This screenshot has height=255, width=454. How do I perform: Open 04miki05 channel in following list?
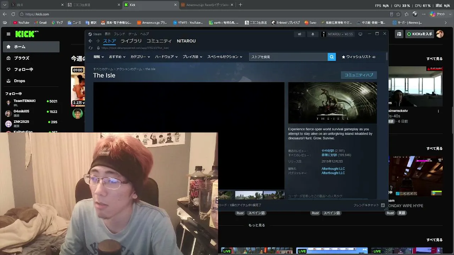point(31,113)
